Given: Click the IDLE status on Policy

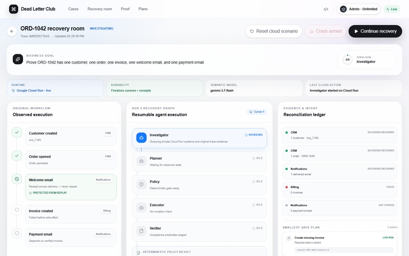Looking at the screenshot, I should [257, 181].
